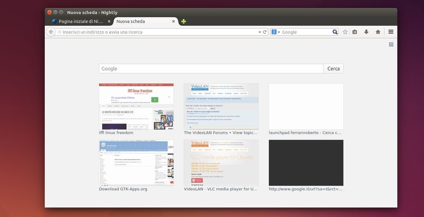The image size is (424, 217).
Task: Open VideoLAN VLC media player thumbnail
Action: [x=221, y=163]
